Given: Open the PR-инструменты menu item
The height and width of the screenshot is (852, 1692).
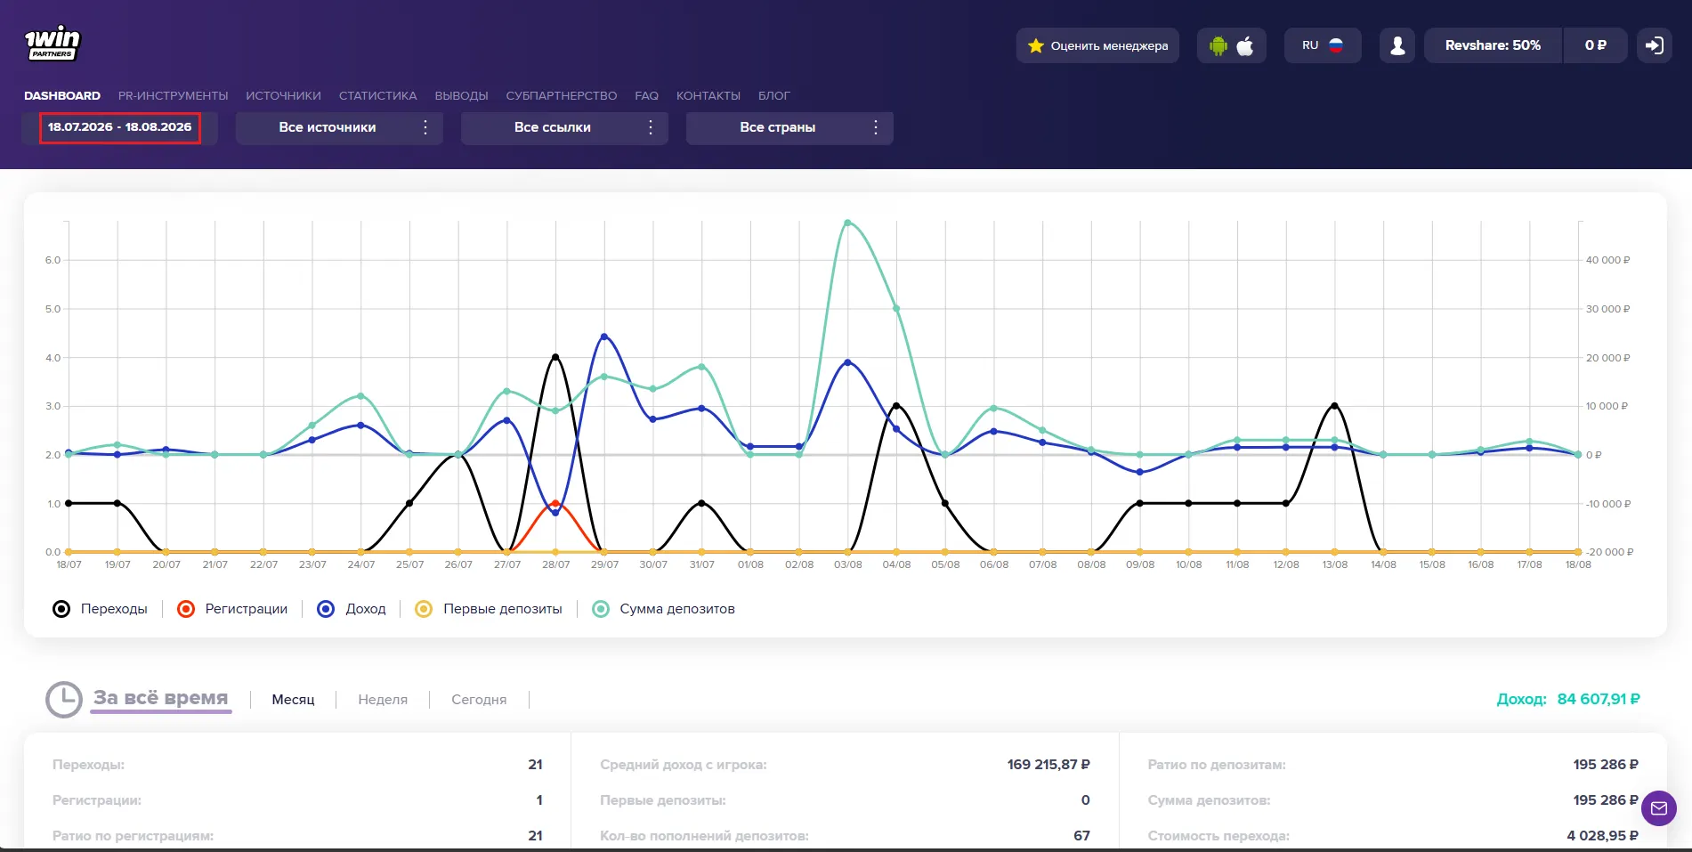Looking at the screenshot, I should (x=174, y=95).
